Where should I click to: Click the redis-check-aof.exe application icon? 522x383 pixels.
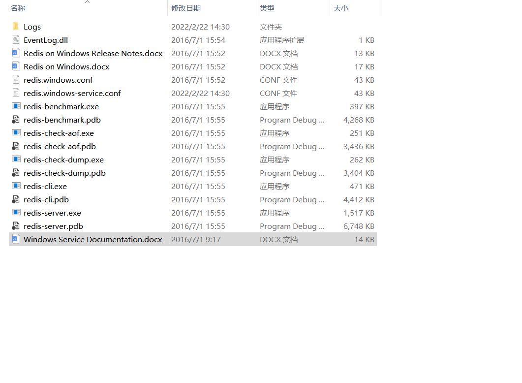point(16,132)
